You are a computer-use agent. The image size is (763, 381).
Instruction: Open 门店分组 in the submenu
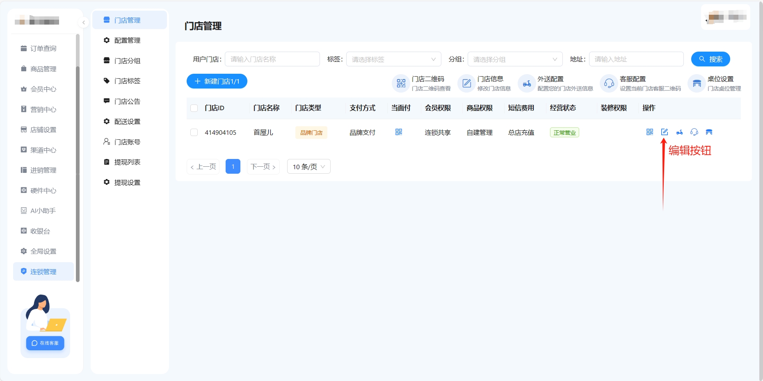(x=127, y=61)
